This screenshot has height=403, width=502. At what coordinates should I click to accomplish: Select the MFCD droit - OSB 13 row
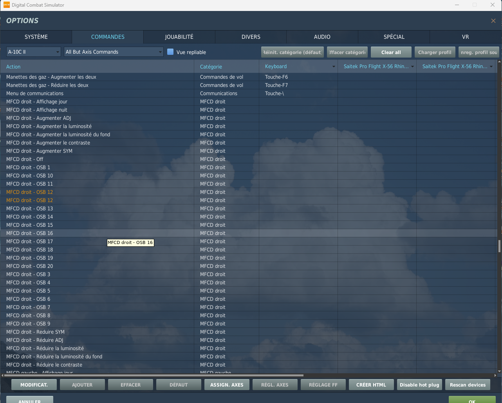point(248,208)
